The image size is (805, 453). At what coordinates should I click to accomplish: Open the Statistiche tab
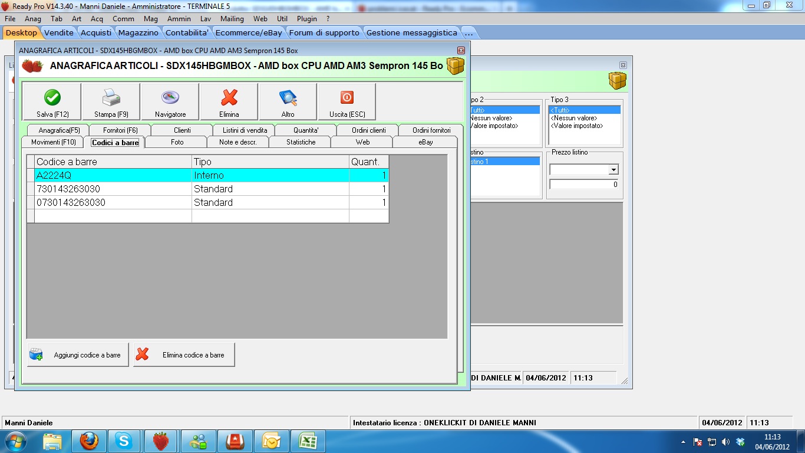point(301,142)
